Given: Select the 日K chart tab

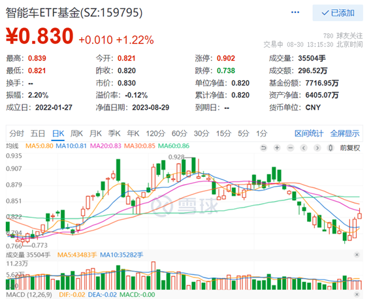Looking at the screenshot, I should (x=58, y=133).
